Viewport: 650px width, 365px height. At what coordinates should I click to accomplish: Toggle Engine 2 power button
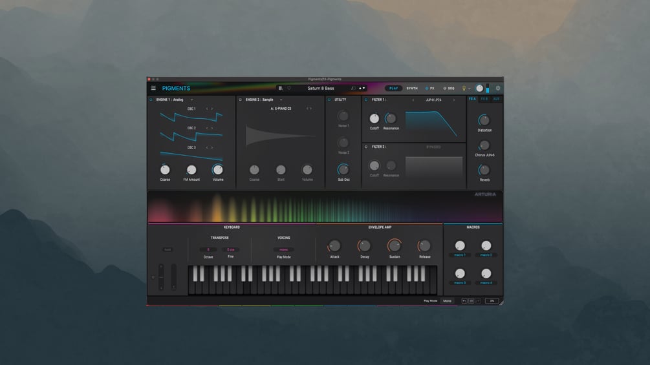(240, 99)
